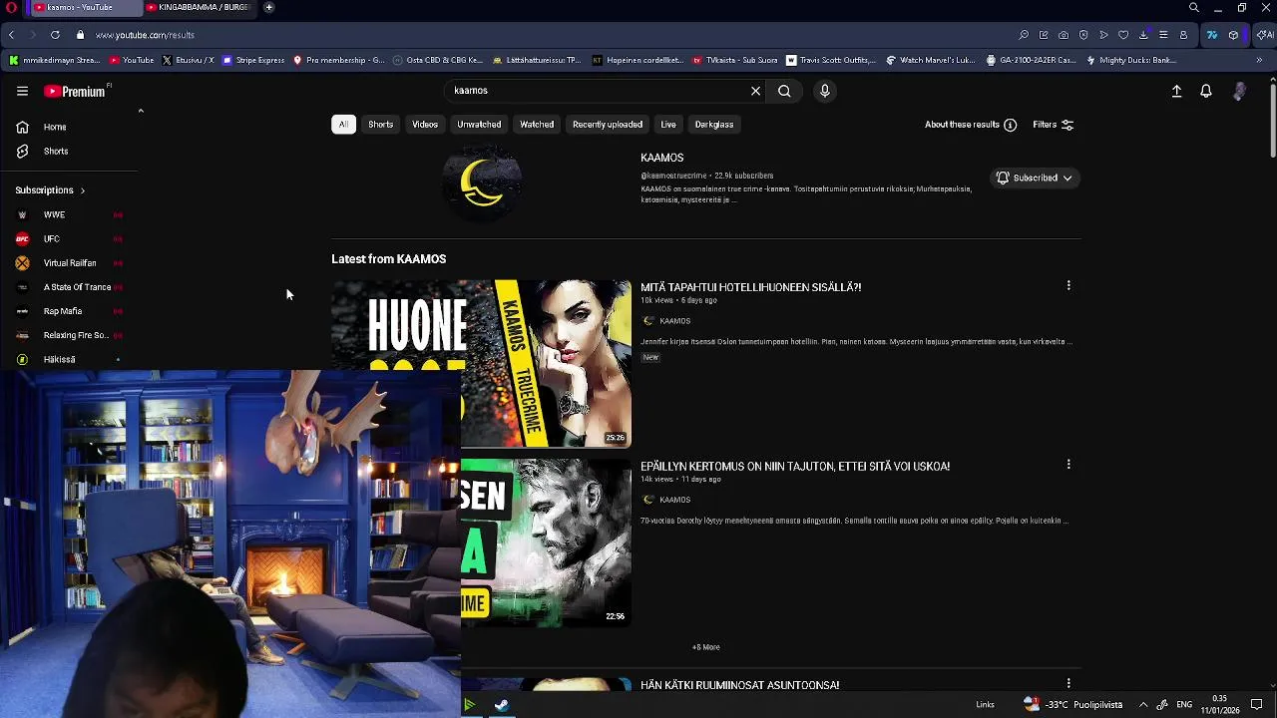The image size is (1277, 718).
Task: Open more options for MITÄ TAPAHTUI video
Action: tap(1068, 285)
